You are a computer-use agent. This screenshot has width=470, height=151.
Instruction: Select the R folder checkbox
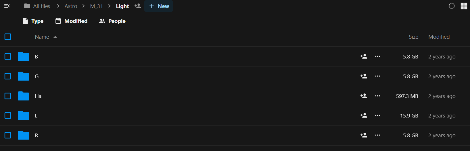[8, 135]
